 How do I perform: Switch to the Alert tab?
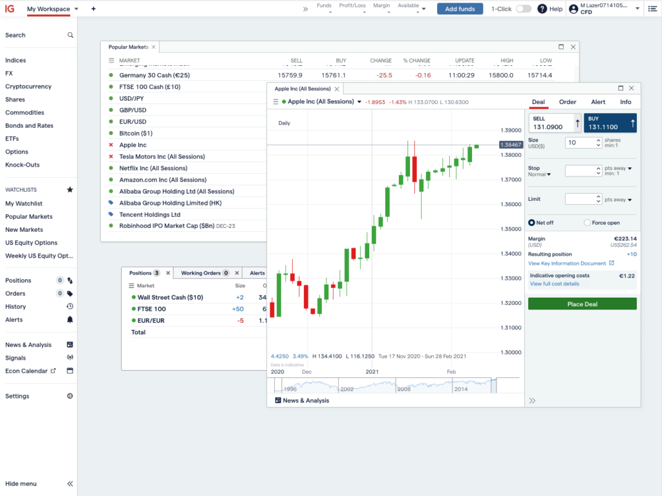pyautogui.click(x=598, y=102)
